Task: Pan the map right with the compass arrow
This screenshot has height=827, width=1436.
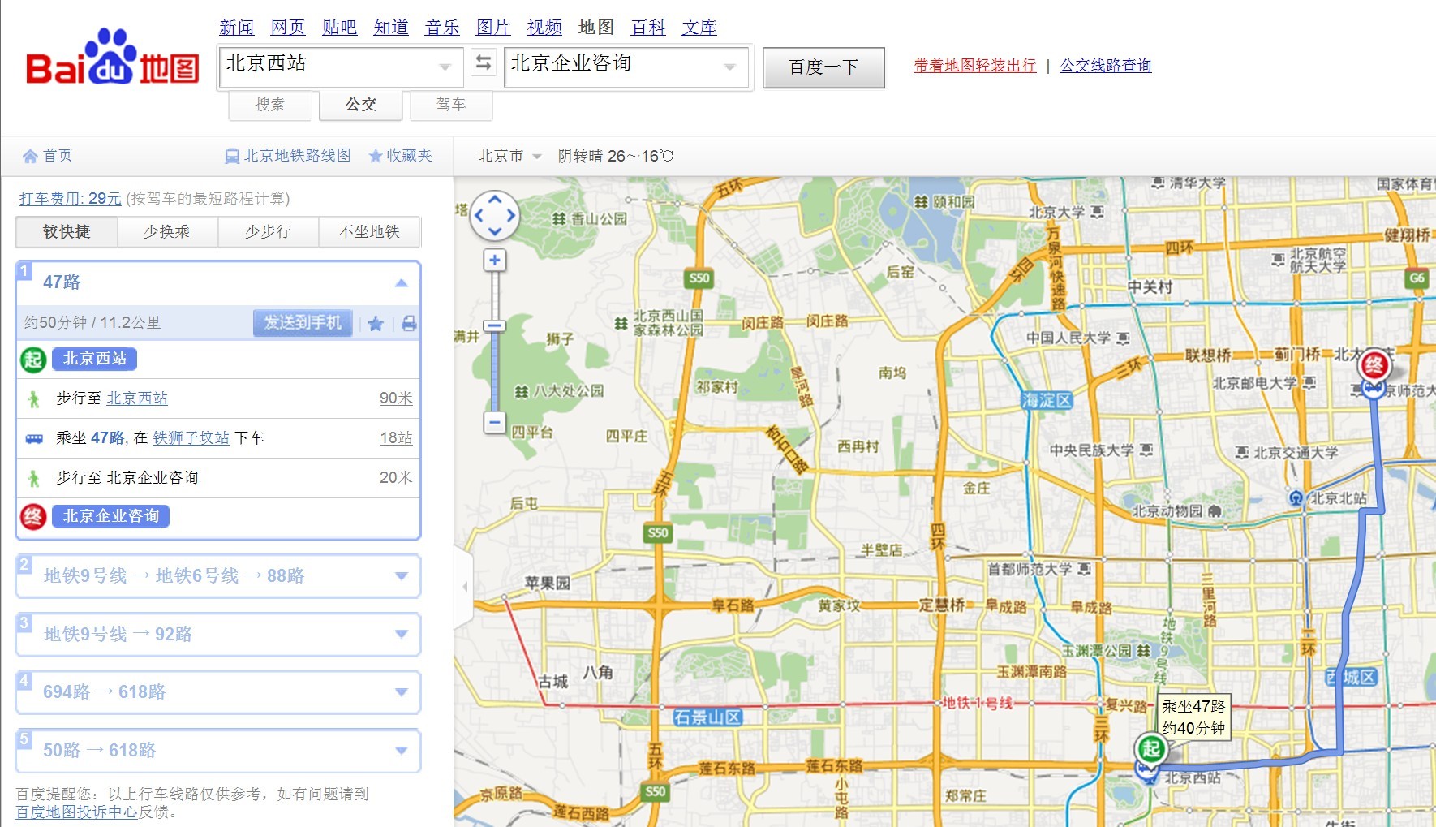Action: click(x=510, y=216)
